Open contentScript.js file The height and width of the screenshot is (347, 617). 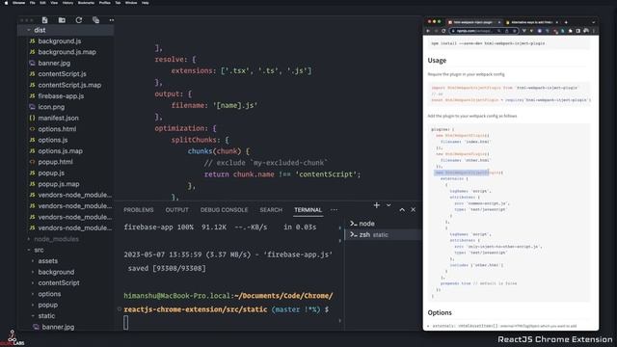pos(66,74)
